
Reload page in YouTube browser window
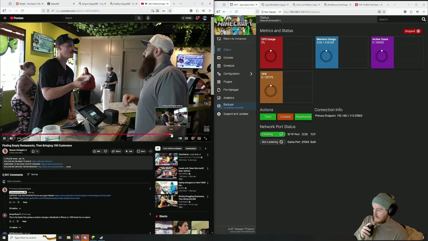(22, 11)
